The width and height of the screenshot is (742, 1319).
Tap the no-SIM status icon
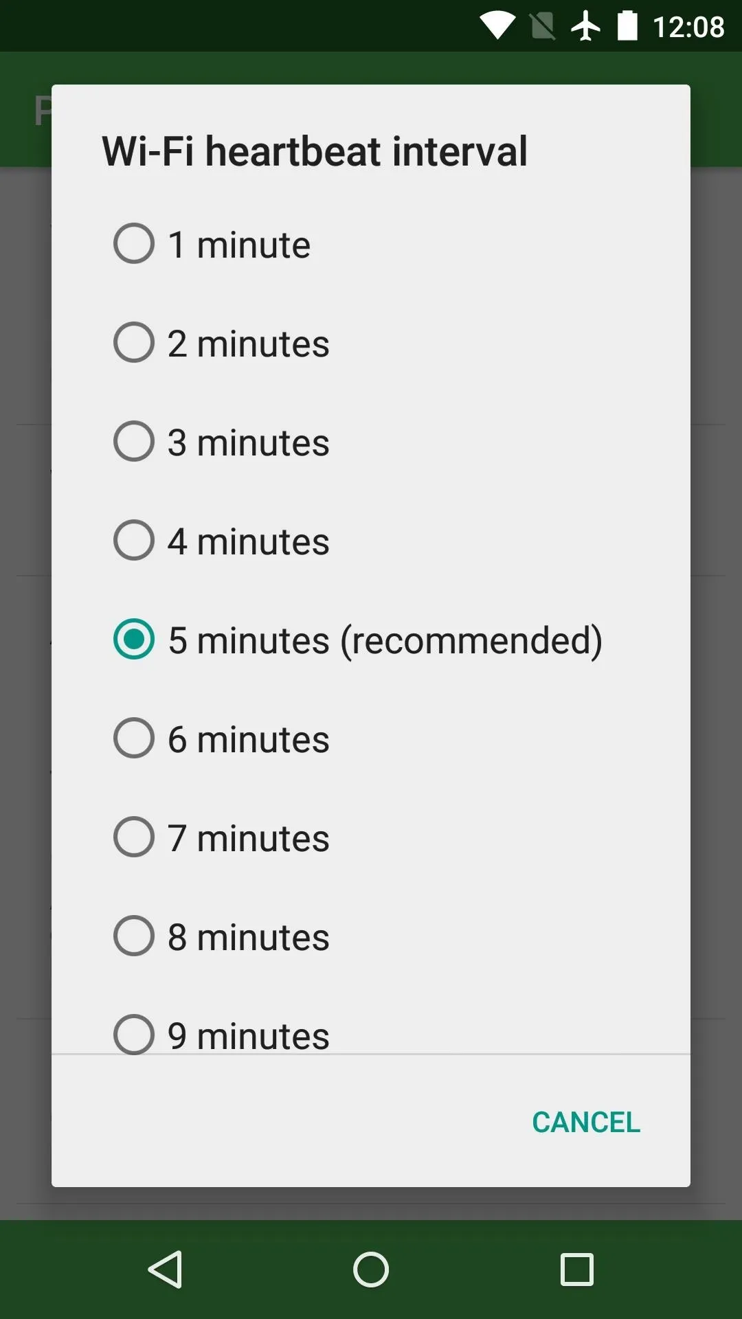click(543, 26)
